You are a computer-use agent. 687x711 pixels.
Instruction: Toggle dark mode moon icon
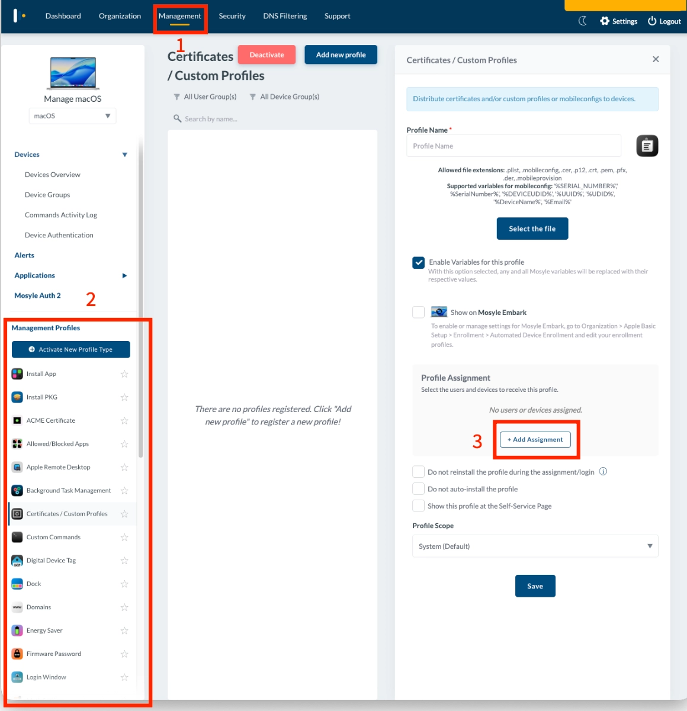(x=583, y=21)
